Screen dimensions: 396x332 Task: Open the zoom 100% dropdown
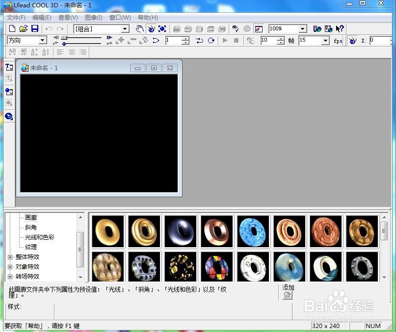[x=303, y=29]
